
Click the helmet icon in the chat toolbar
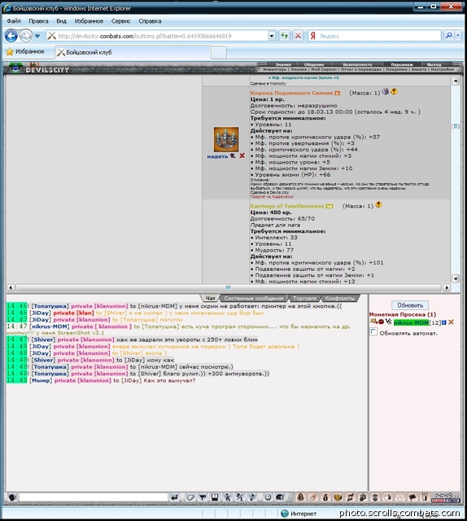tap(280, 497)
